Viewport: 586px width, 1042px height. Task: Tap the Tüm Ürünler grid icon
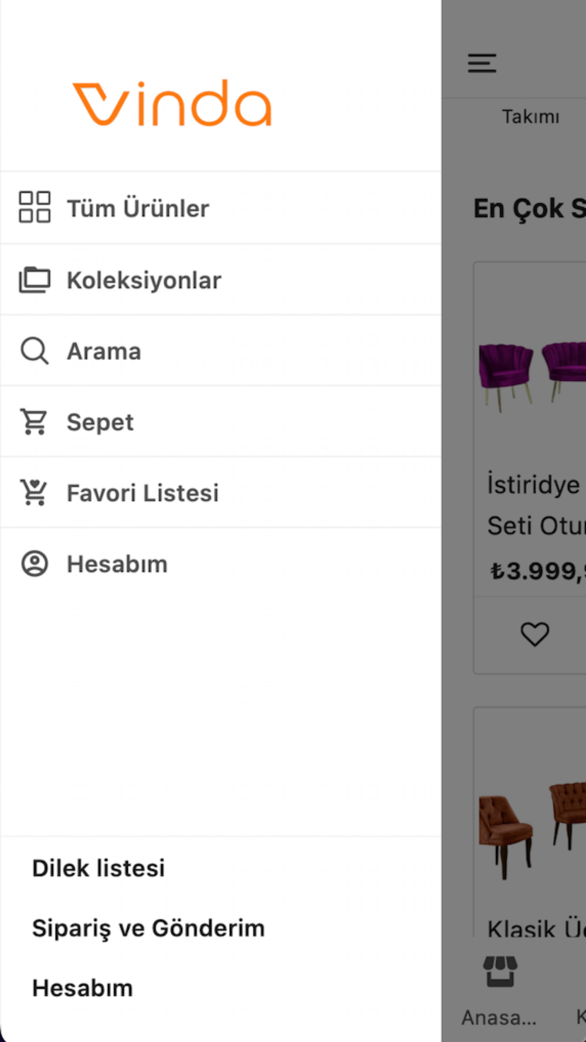pyautogui.click(x=35, y=207)
